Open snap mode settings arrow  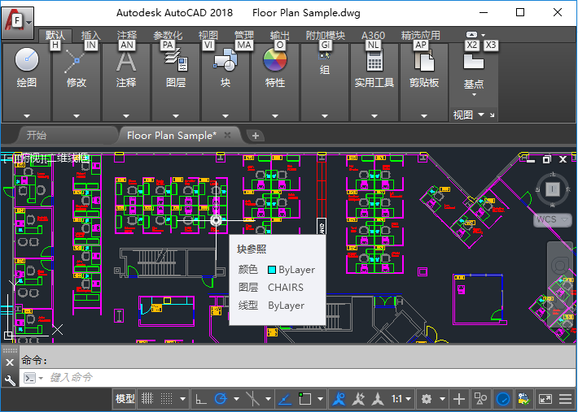coord(183,399)
